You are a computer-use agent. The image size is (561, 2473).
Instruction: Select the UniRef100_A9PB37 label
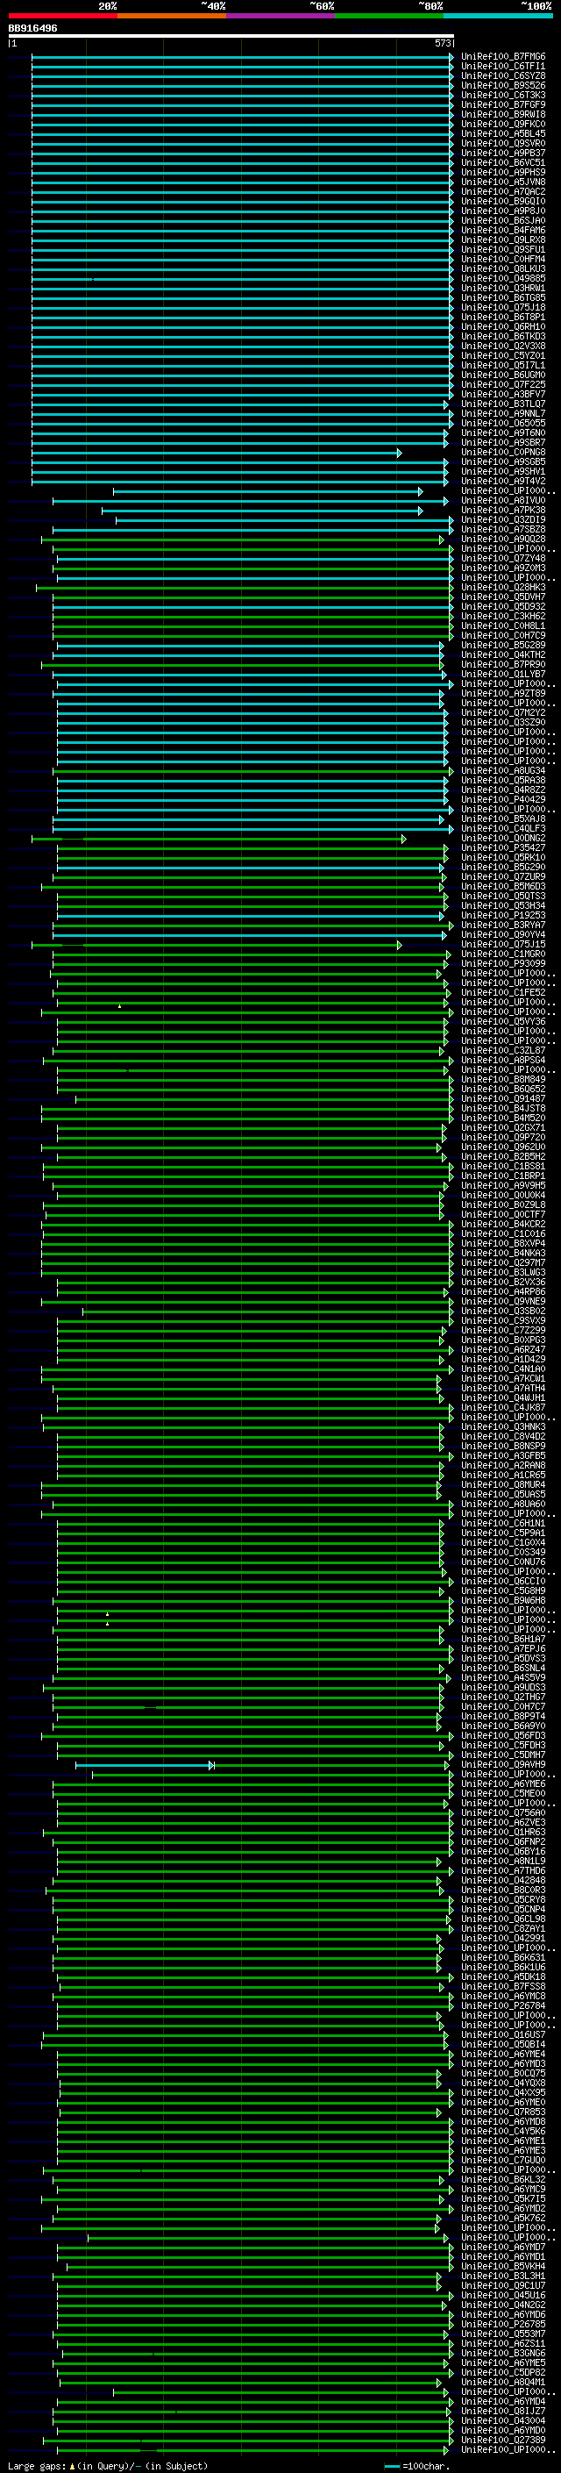502,153
